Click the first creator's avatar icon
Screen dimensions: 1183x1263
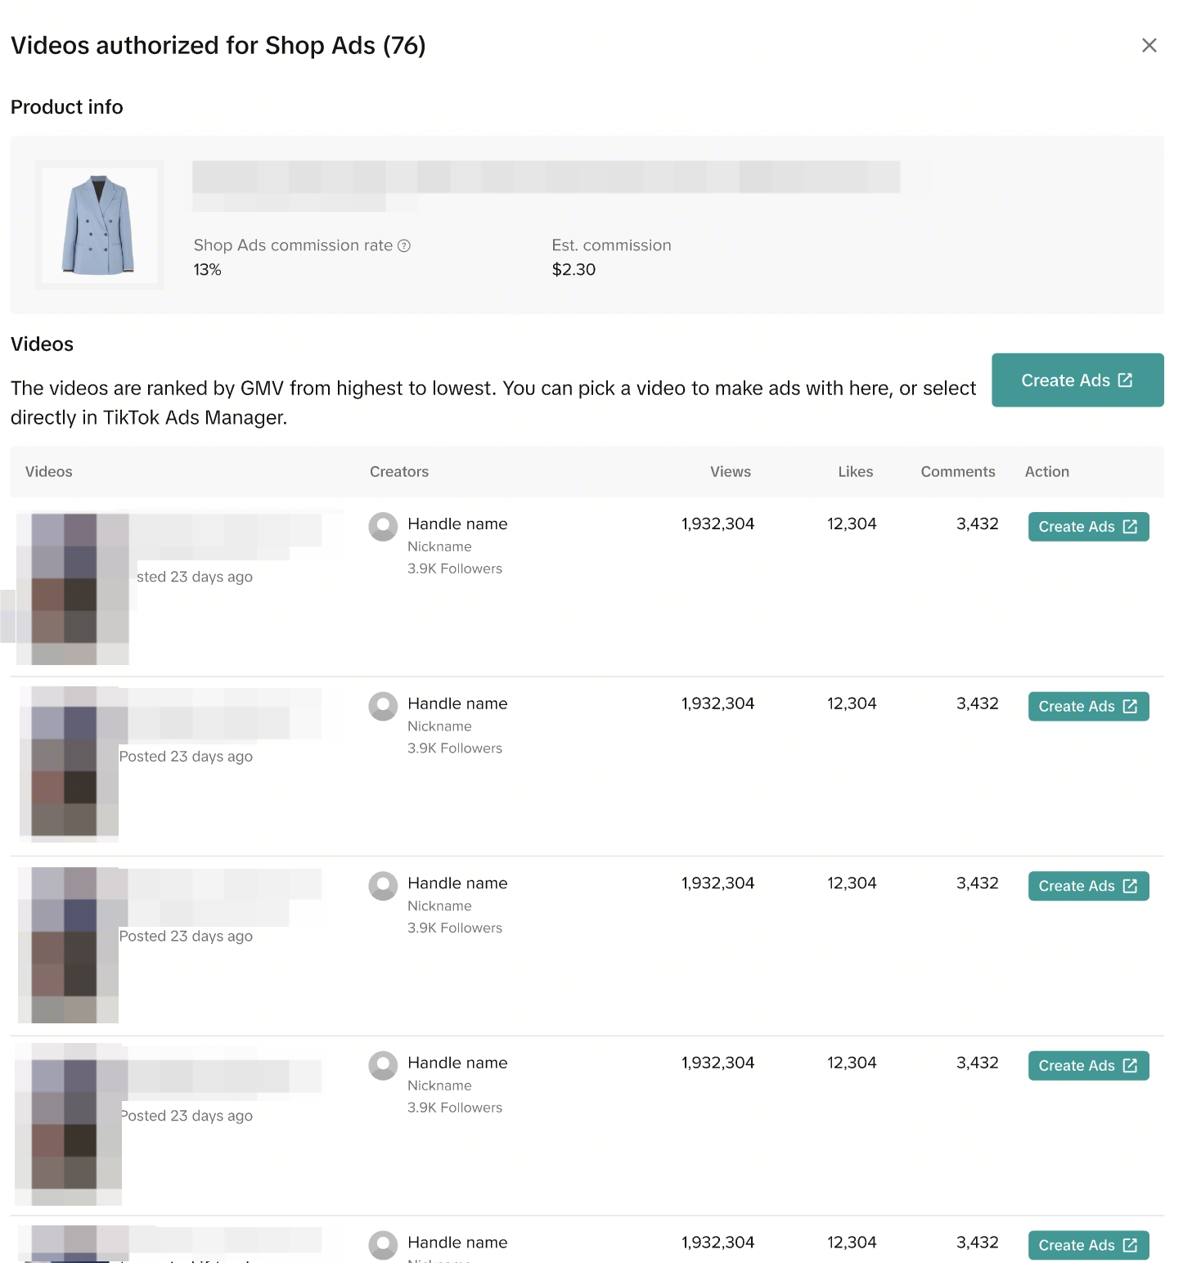pyautogui.click(x=383, y=527)
